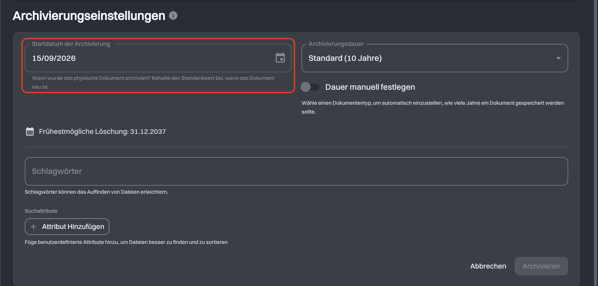Click the Dauer manuell festlegen label
The image size is (598, 286).
click(370, 87)
